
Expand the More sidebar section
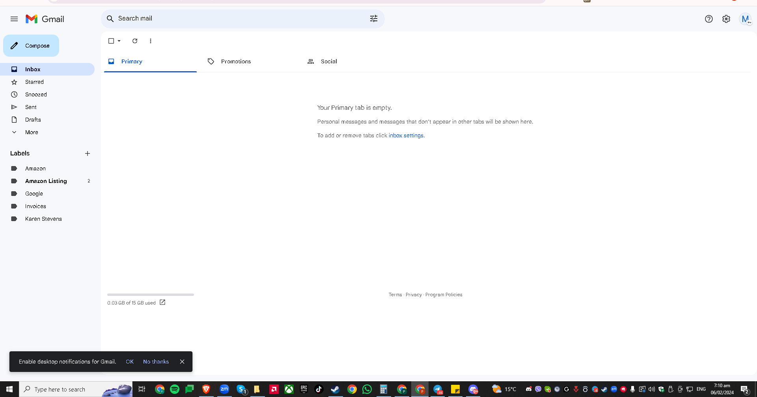tap(47, 132)
